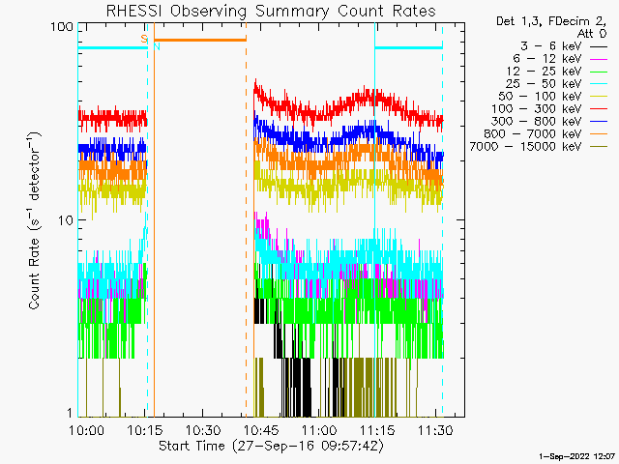Click the red curve peak near 10:45
Viewport: 619px width, 464px height.
(255, 84)
